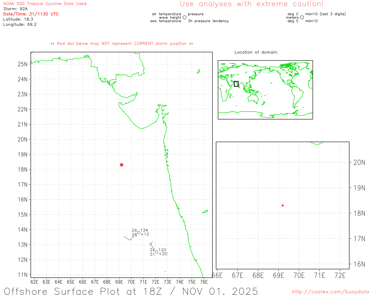Click the red dot in the zoomed inset map
The height and width of the screenshot is (295, 369).
point(283,205)
